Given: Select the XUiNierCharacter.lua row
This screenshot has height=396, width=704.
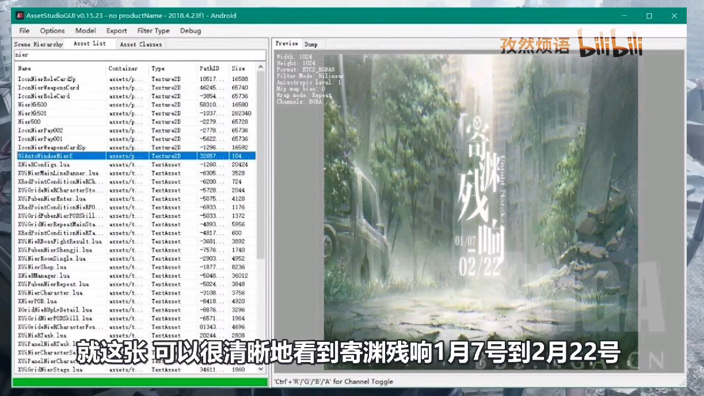Looking at the screenshot, I should [135, 293].
